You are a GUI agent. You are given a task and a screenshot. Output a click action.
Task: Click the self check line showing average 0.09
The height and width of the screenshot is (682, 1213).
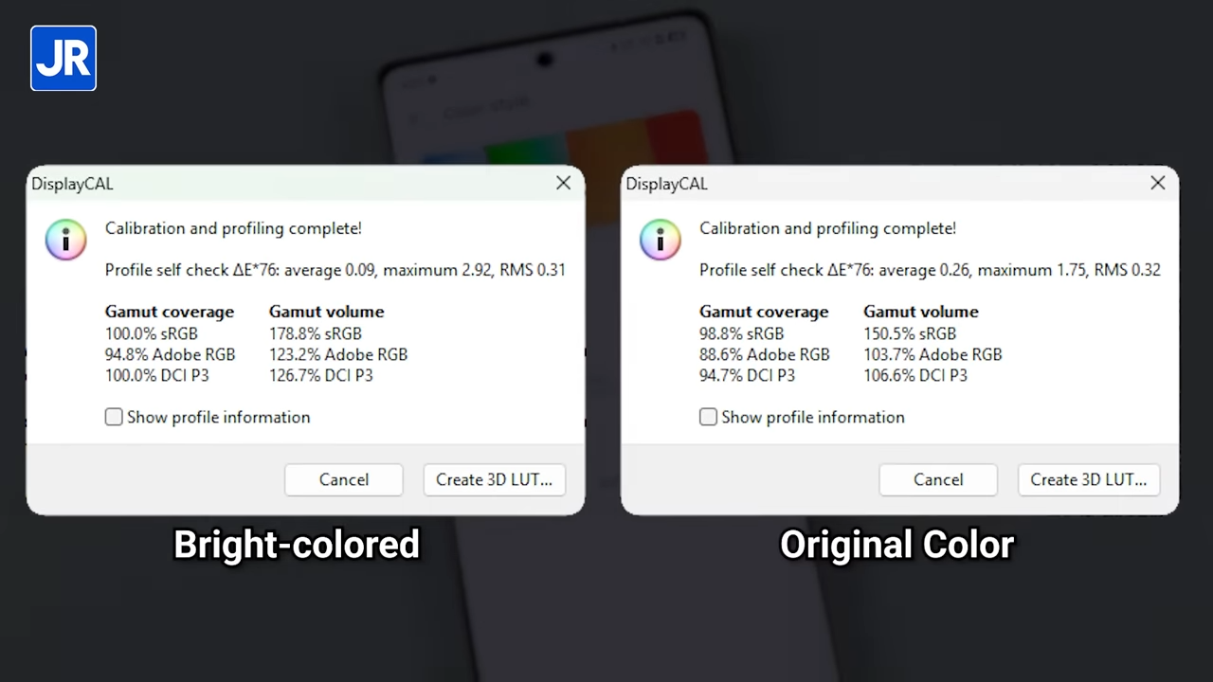(x=335, y=270)
